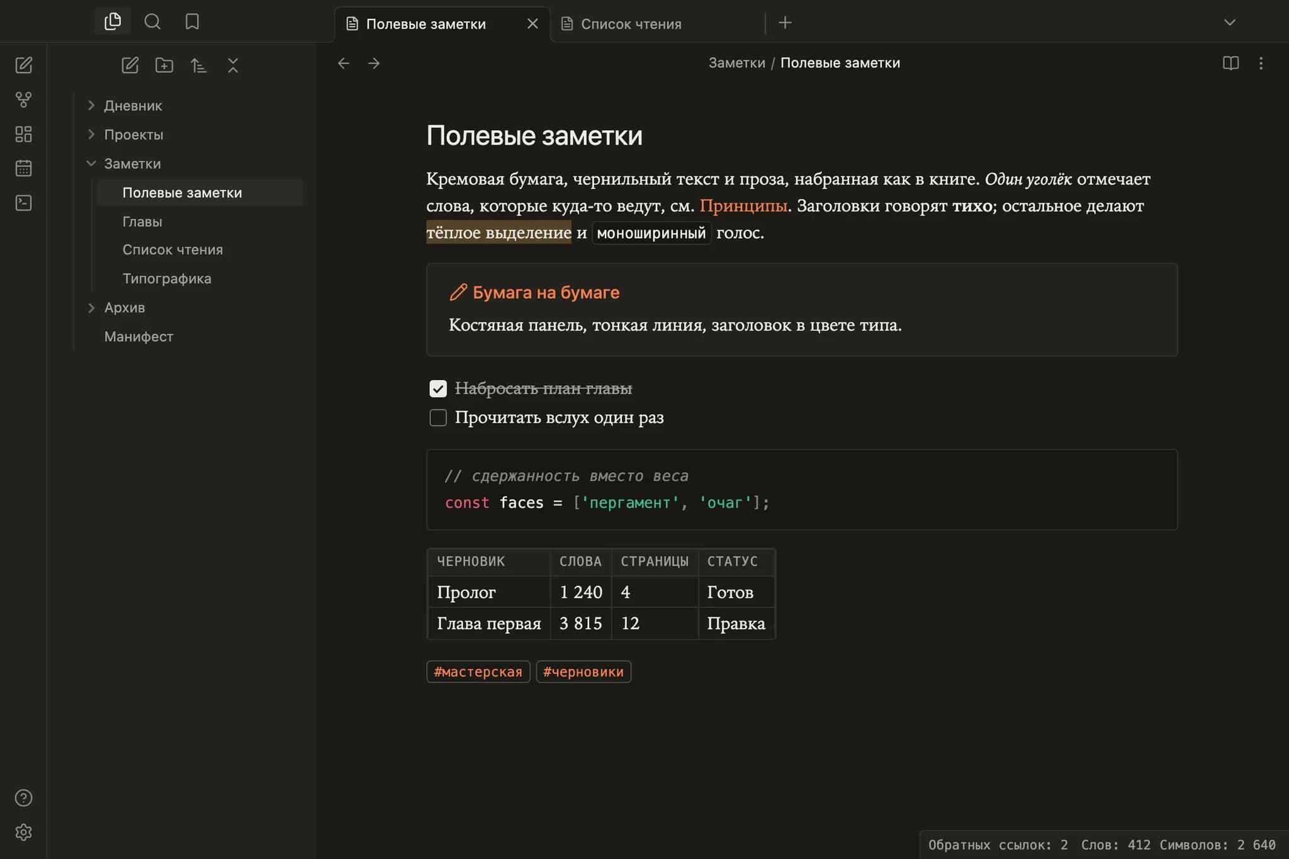
Task: Click the #мастерская tag
Action: [x=478, y=671]
